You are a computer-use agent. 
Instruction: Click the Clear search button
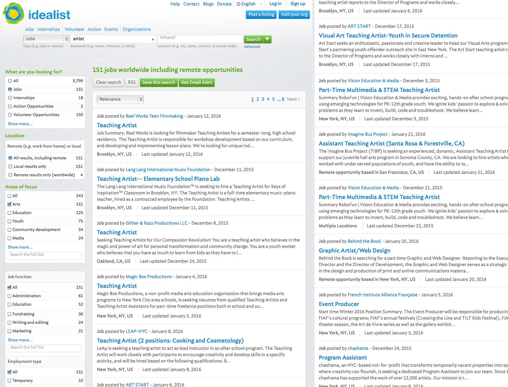[109, 82]
